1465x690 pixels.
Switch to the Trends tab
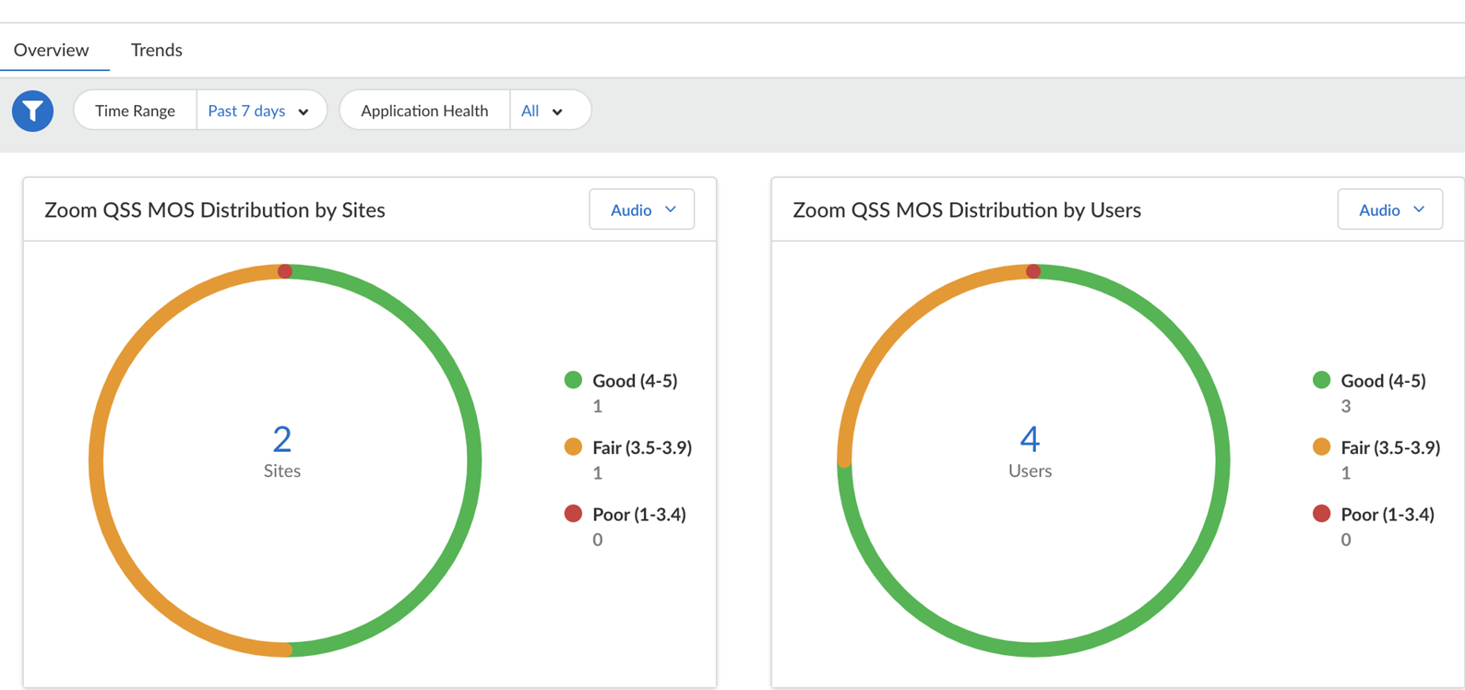tap(156, 50)
